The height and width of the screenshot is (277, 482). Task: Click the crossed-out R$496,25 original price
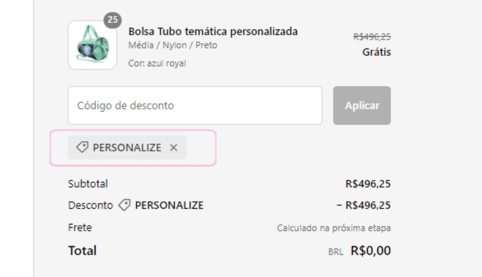click(372, 37)
